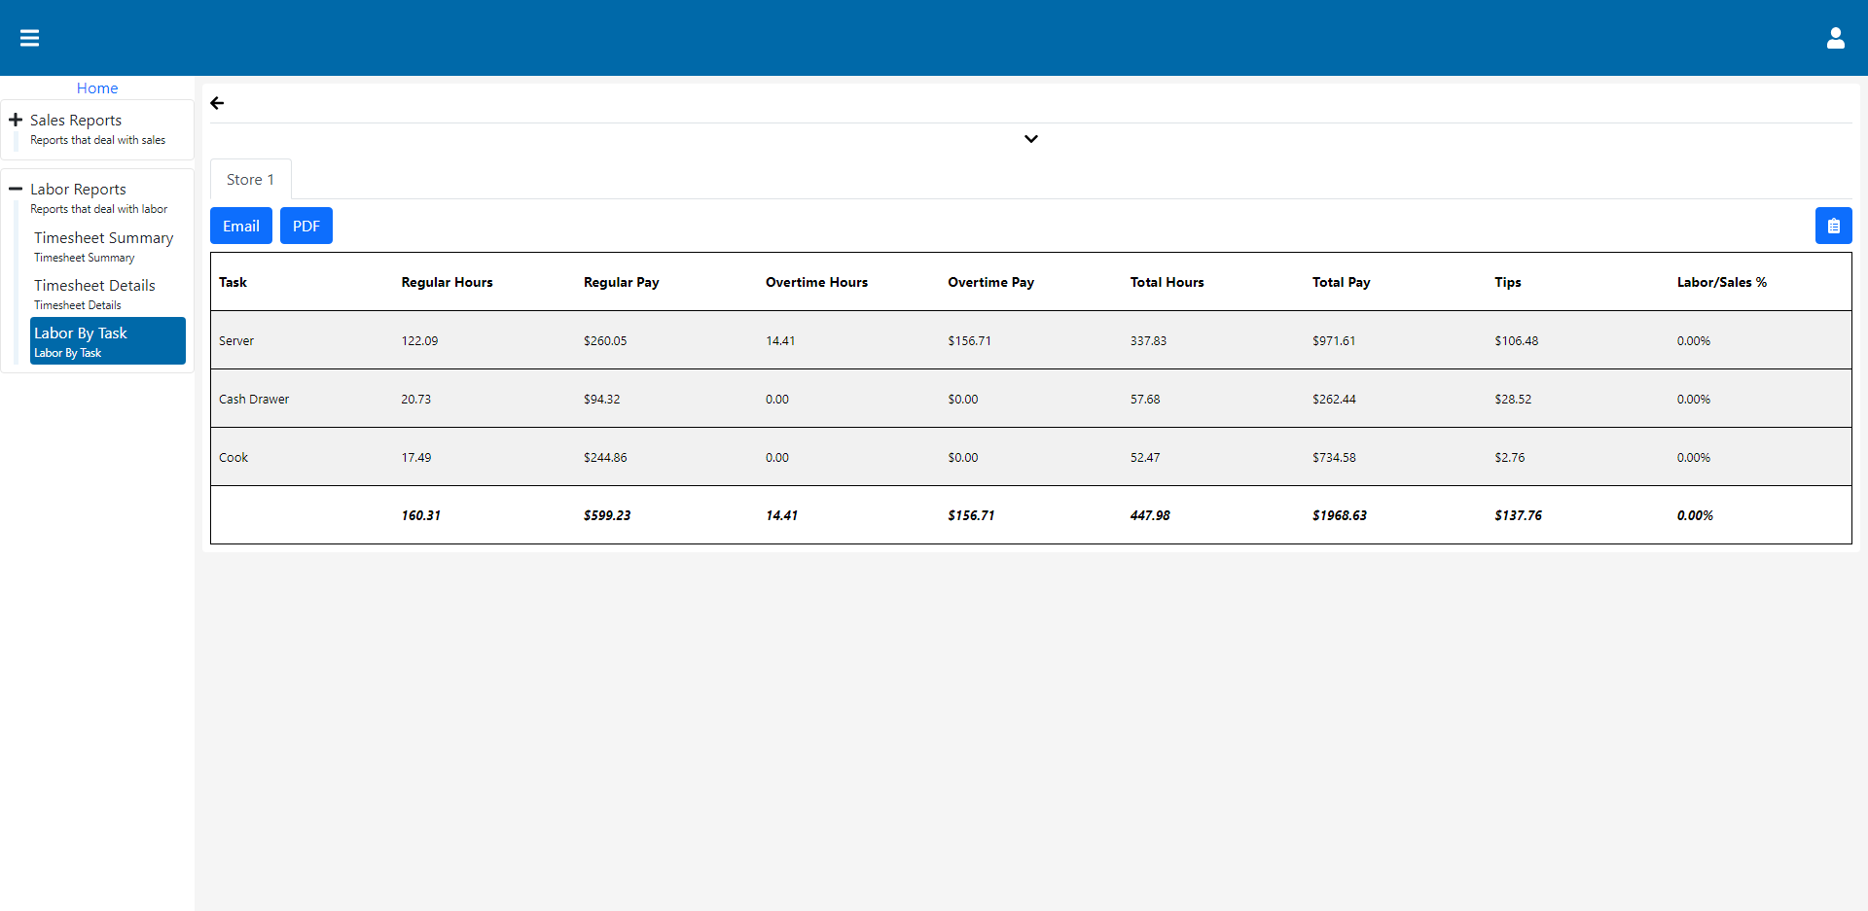Go to the Home link
The width and height of the screenshot is (1868, 911).
coord(97,88)
